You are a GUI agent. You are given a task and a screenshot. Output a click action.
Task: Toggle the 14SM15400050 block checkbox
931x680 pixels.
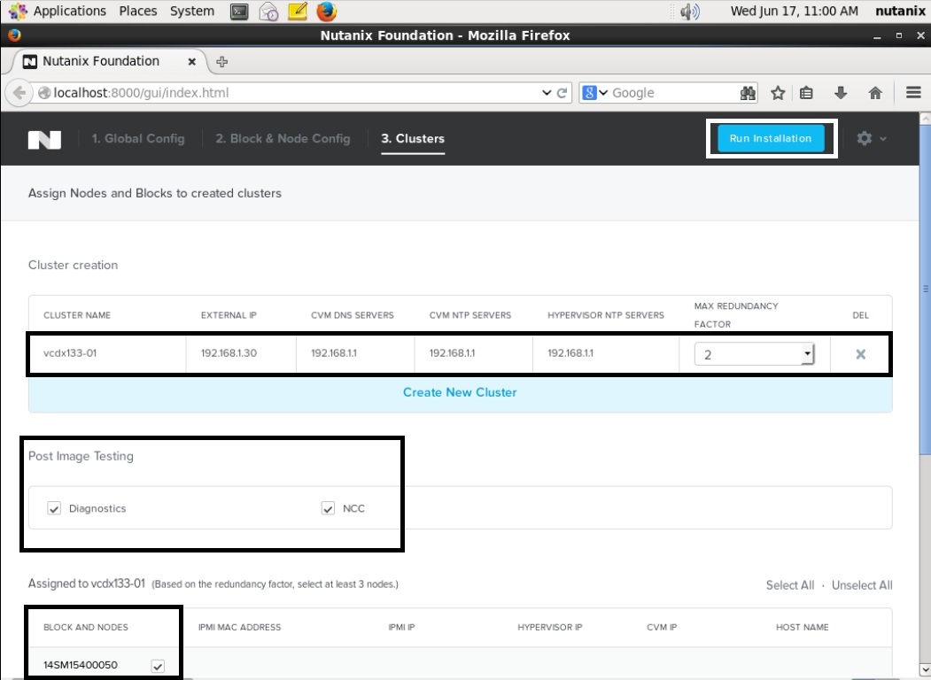(x=158, y=665)
